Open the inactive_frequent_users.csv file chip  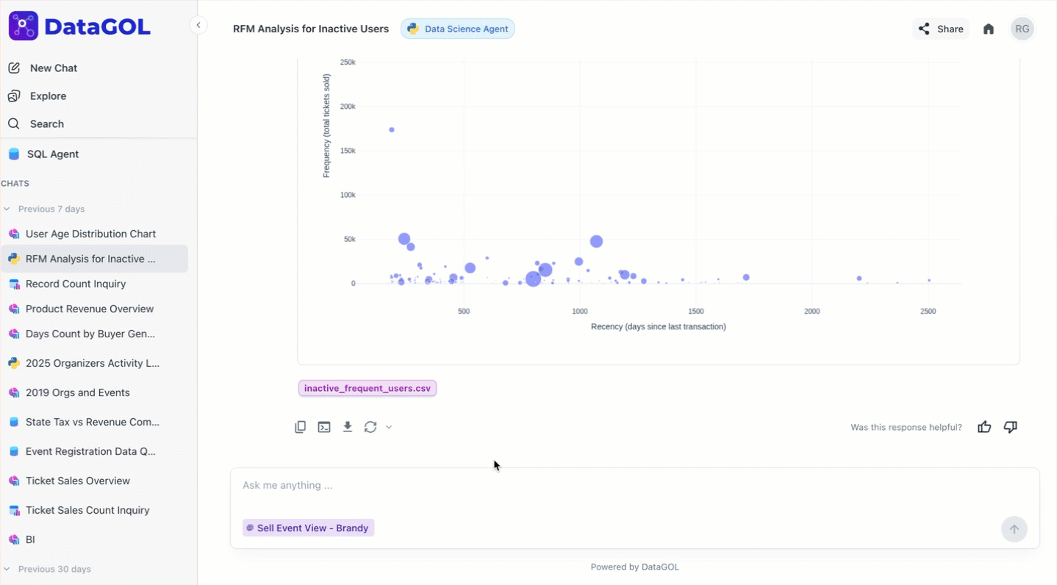click(x=367, y=388)
